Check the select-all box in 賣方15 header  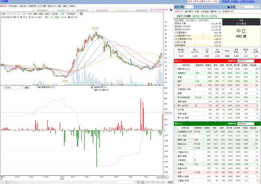176,128
